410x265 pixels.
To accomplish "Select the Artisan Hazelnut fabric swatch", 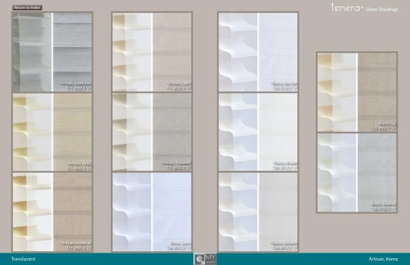I will 72,212.
